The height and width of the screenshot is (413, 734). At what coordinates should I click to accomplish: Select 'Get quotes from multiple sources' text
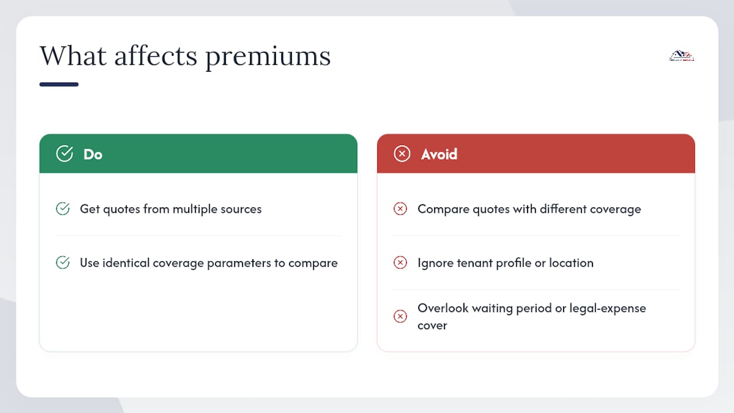(x=171, y=209)
